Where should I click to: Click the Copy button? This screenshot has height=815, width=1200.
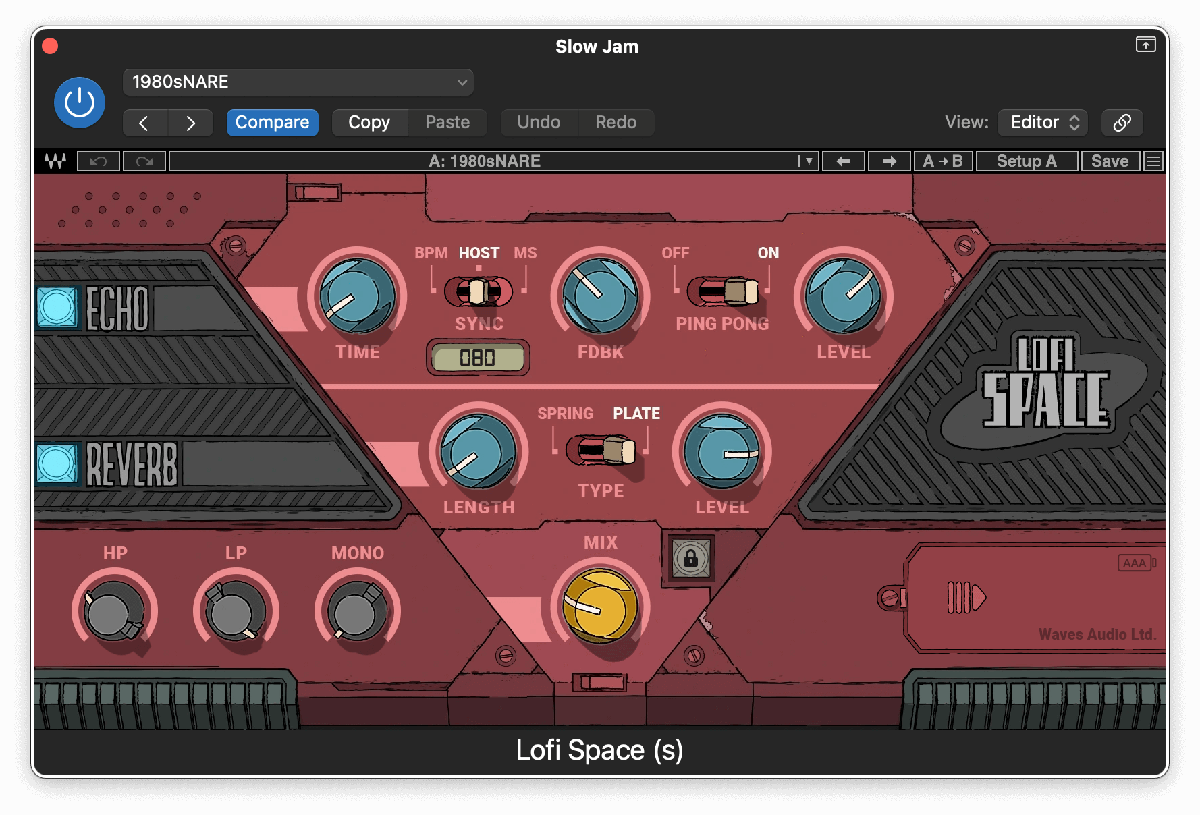tap(369, 122)
